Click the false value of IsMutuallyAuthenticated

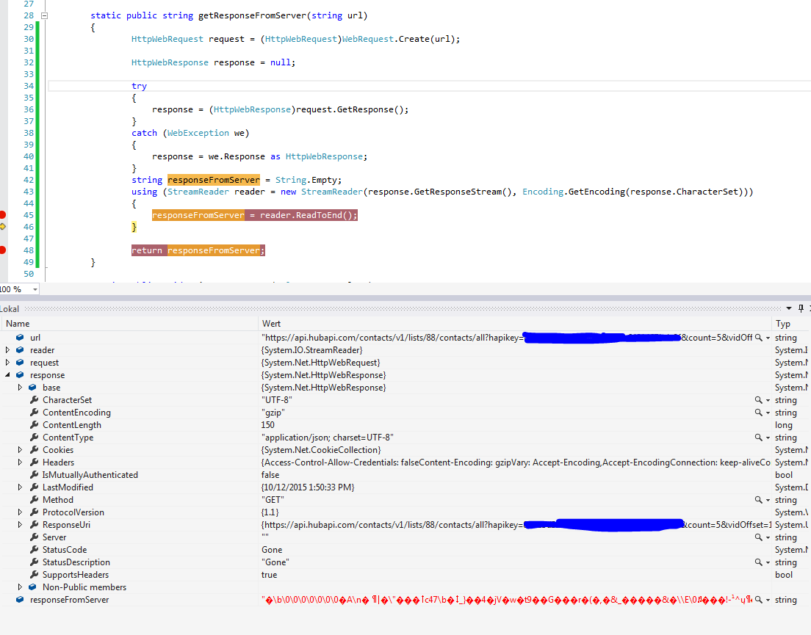coord(270,475)
